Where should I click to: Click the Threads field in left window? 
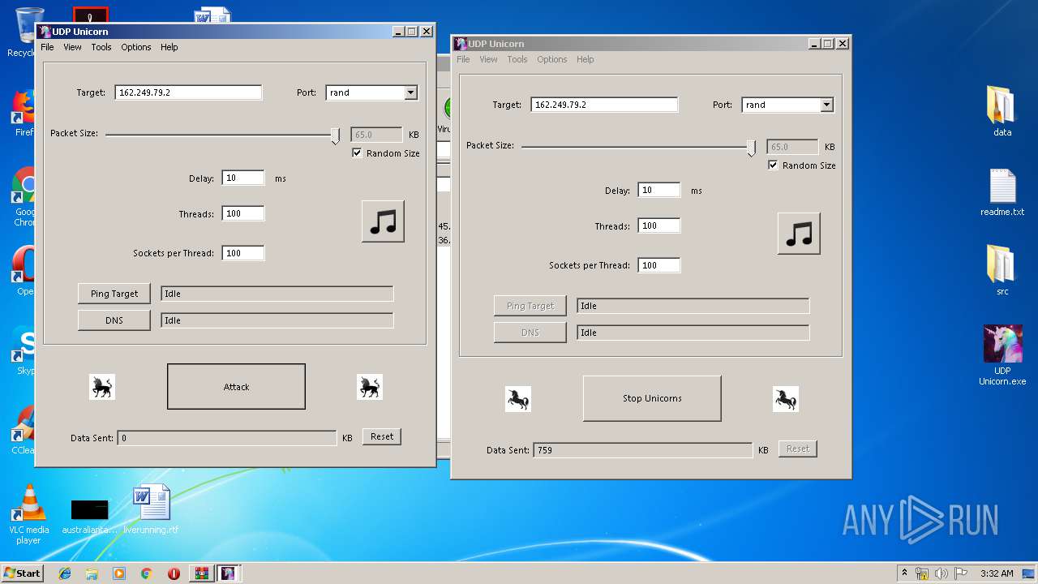243,213
